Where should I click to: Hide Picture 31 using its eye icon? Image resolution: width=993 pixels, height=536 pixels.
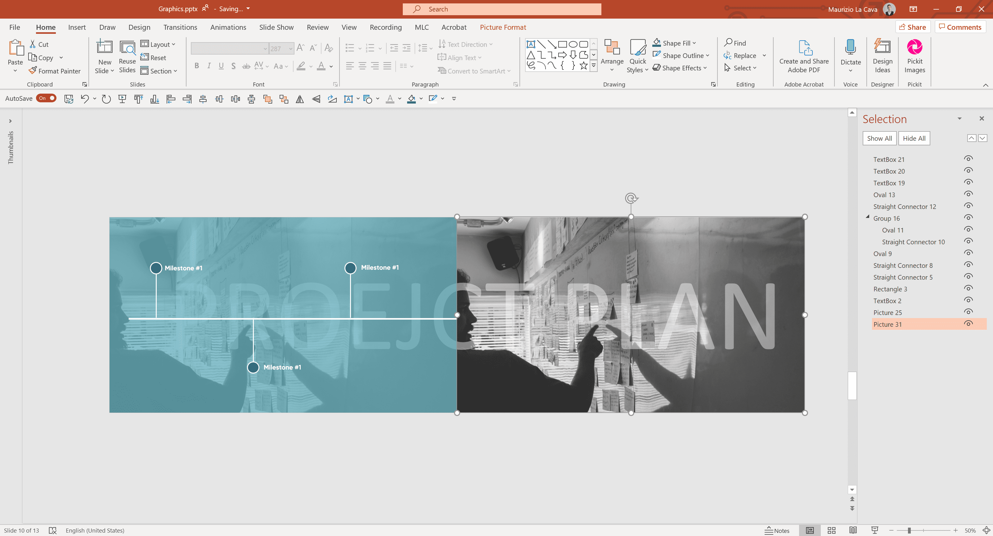coord(968,324)
